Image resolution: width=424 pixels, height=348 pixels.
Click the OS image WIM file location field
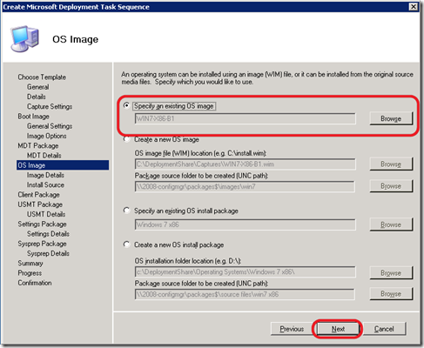pos(245,164)
